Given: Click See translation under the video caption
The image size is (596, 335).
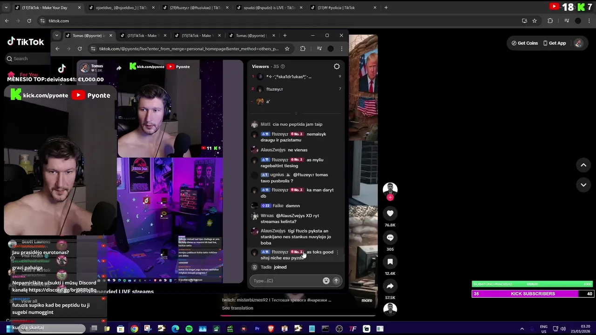Looking at the screenshot, I should [x=237, y=308].
